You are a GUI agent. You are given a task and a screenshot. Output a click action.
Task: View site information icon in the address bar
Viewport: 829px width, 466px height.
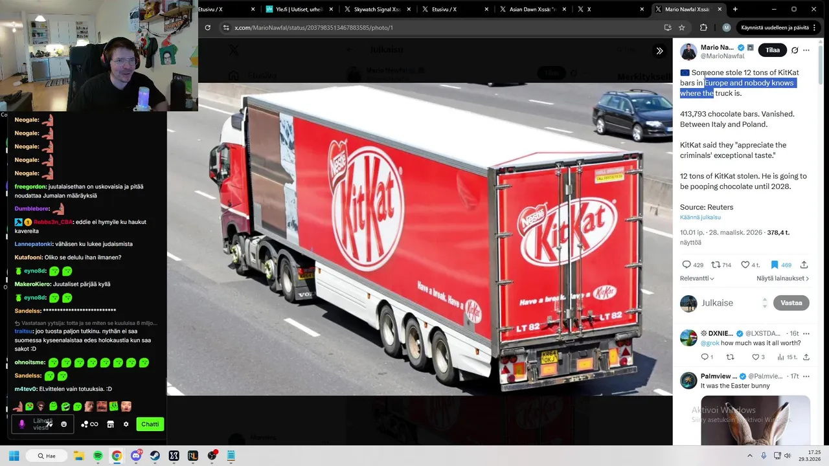tap(225, 28)
